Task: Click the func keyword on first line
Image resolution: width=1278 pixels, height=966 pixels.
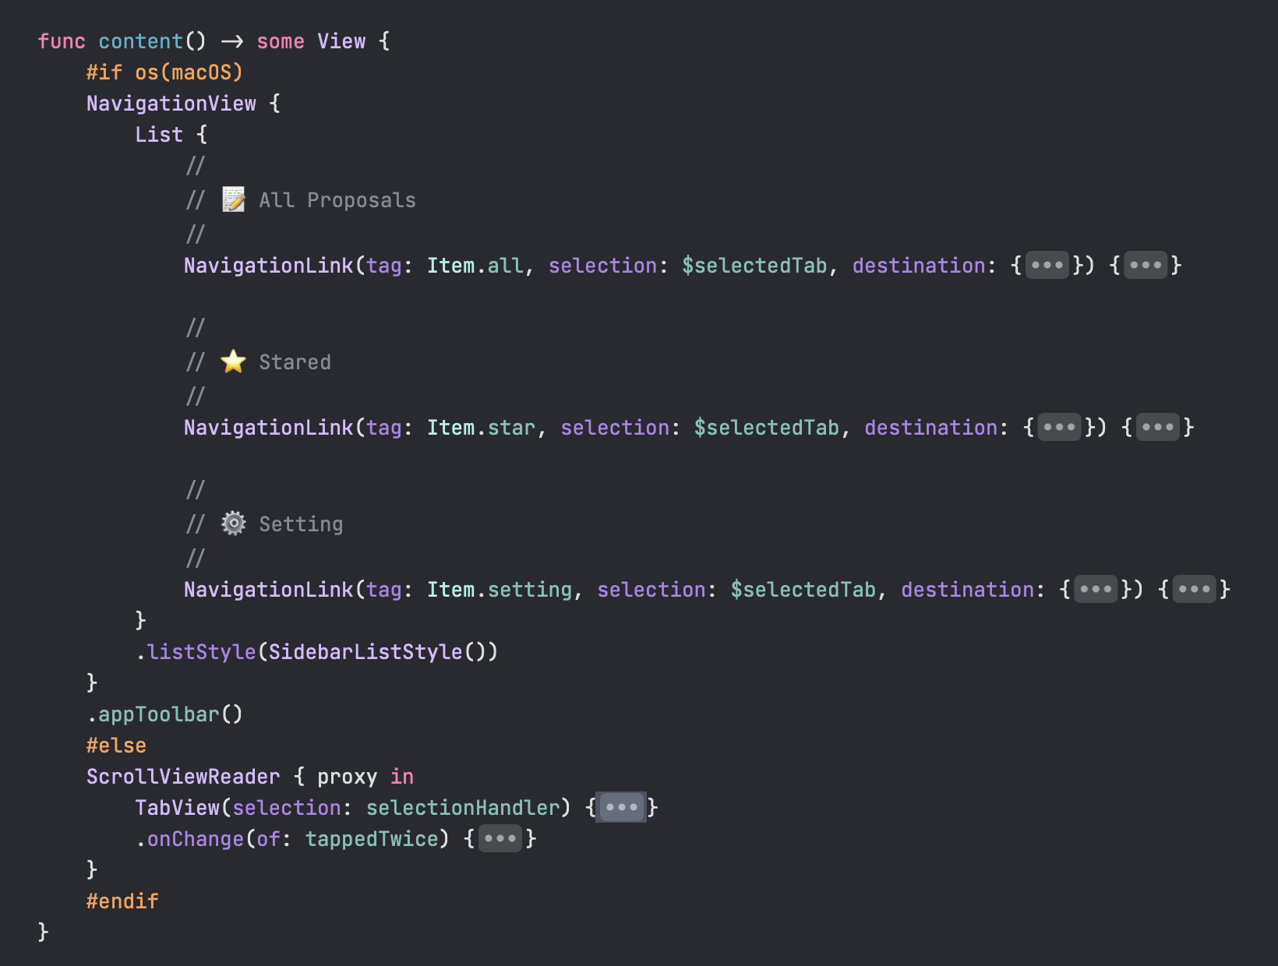Action: click(61, 41)
